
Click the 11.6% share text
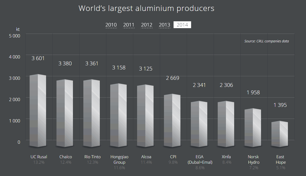coord(120,168)
